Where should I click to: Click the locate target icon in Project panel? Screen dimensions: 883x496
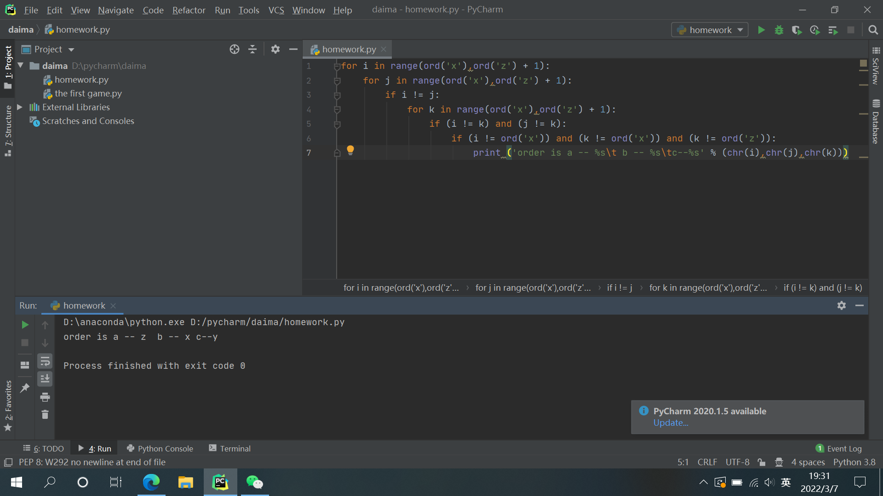coord(235,50)
